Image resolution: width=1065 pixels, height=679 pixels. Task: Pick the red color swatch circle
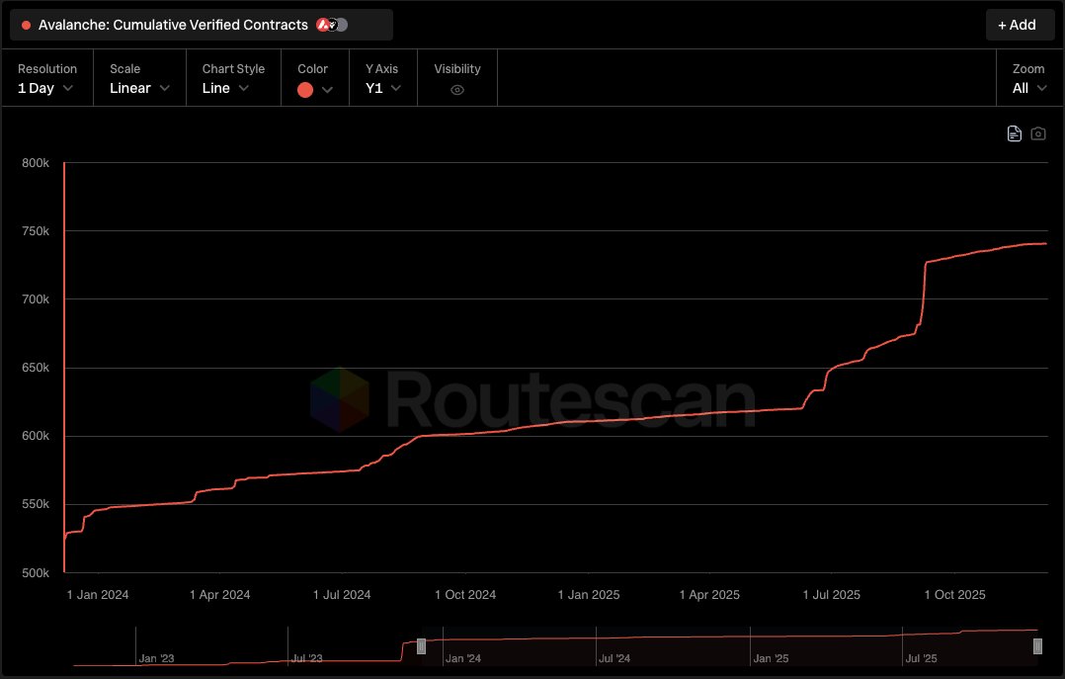pyautogui.click(x=305, y=90)
